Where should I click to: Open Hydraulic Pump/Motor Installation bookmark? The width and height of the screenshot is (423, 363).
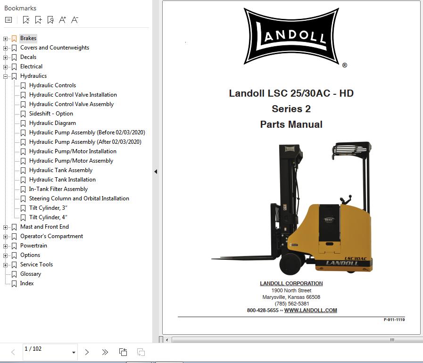(73, 152)
